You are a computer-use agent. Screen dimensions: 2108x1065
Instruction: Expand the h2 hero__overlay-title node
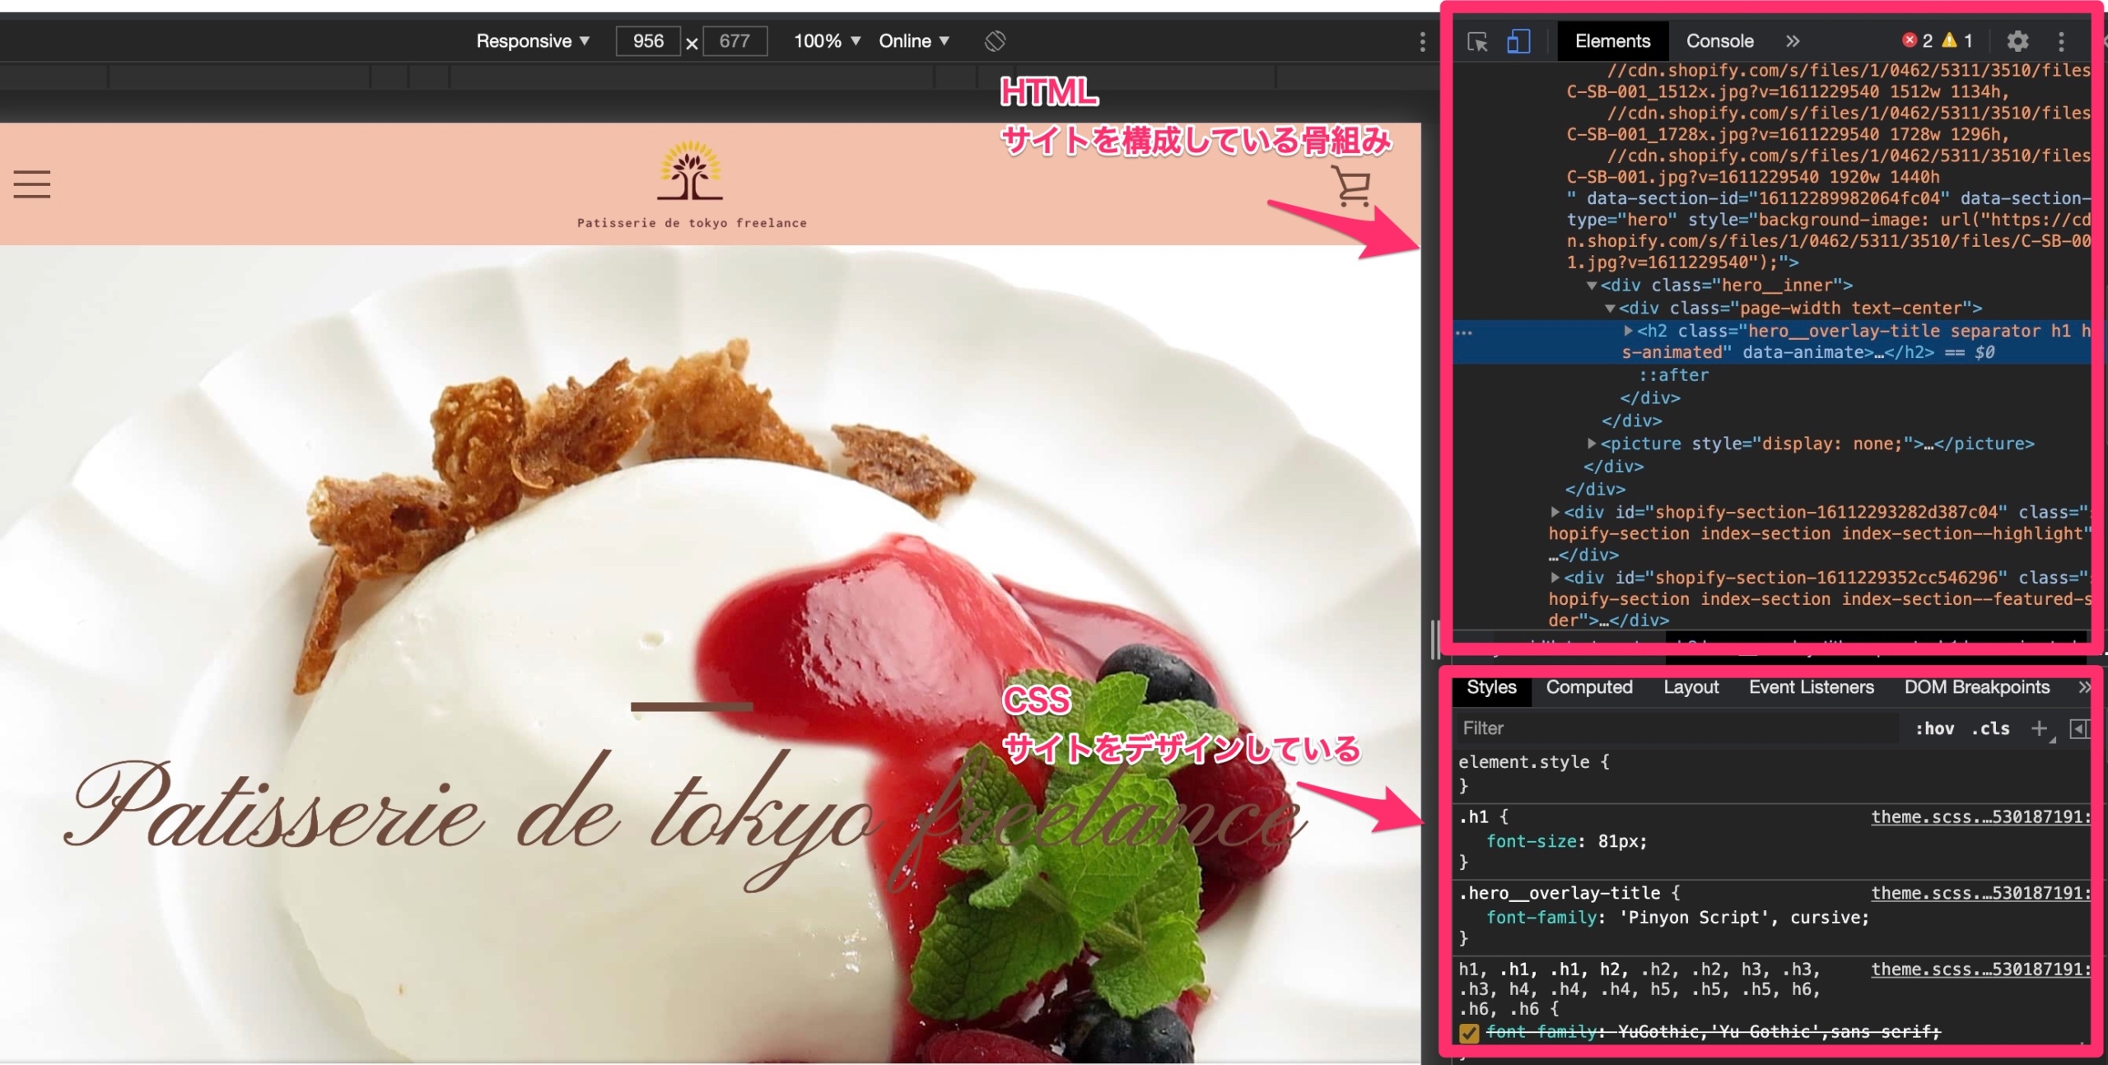pyautogui.click(x=1628, y=330)
